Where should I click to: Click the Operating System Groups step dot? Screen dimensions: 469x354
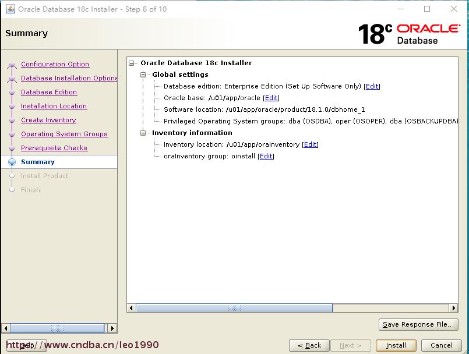12,134
